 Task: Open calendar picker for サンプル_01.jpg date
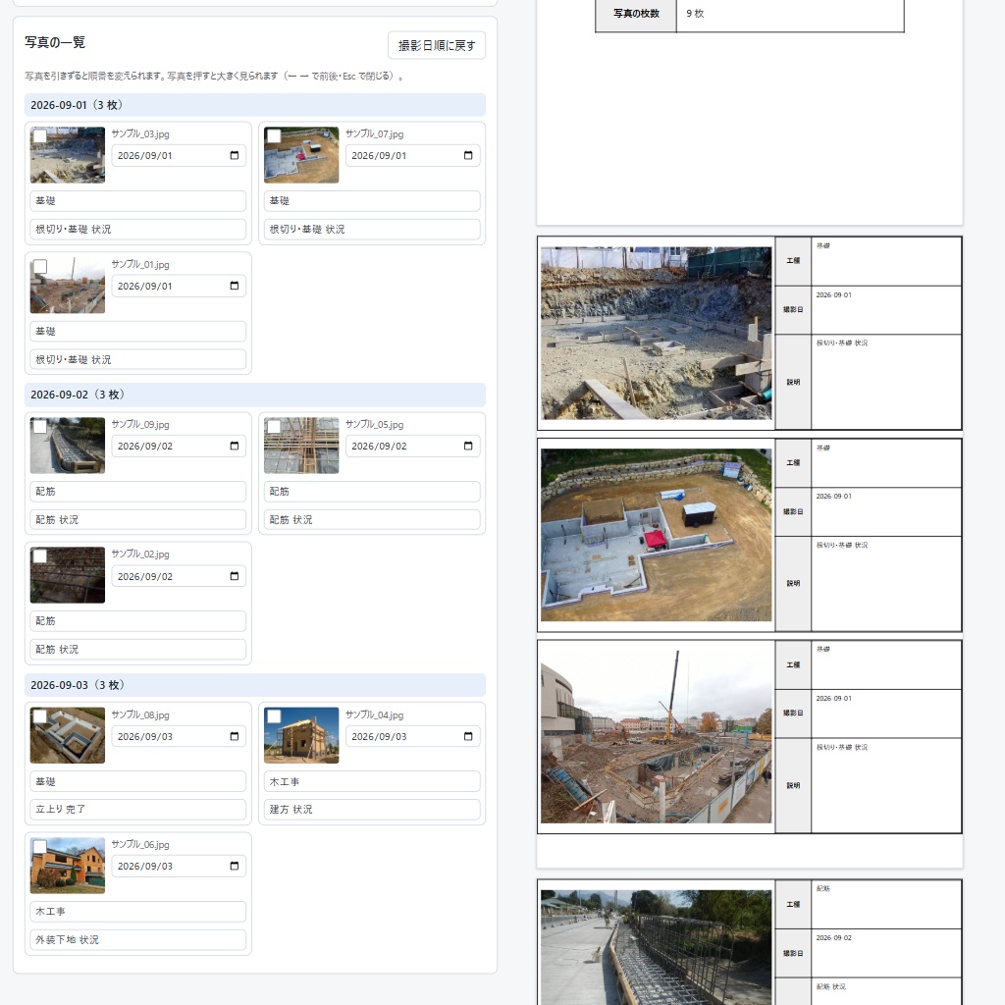[234, 286]
